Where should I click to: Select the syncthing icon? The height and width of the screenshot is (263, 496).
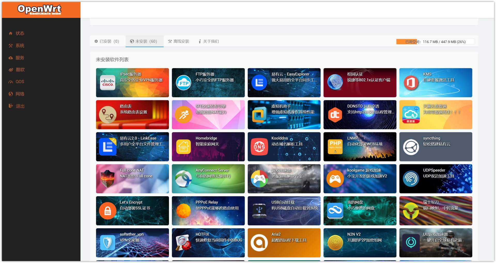(x=411, y=147)
